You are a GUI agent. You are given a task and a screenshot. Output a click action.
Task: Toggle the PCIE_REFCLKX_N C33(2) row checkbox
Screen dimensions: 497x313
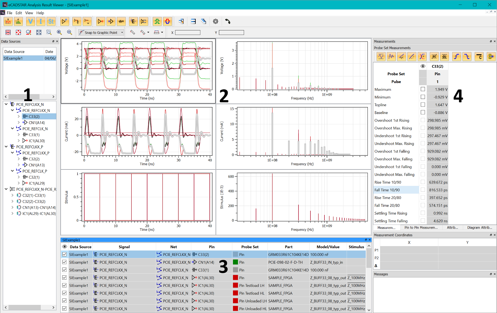tap(64, 254)
